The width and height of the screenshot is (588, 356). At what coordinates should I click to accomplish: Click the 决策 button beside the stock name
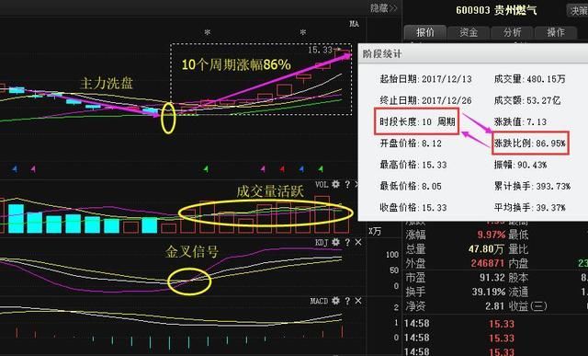[x=578, y=11]
